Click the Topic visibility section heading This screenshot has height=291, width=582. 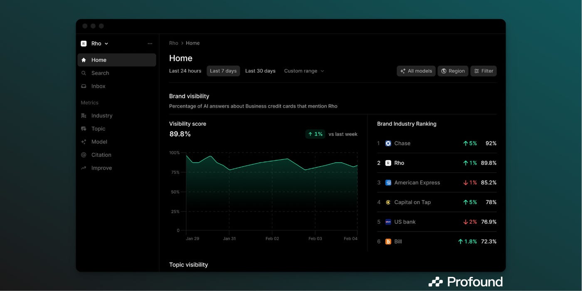(x=188, y=265)
